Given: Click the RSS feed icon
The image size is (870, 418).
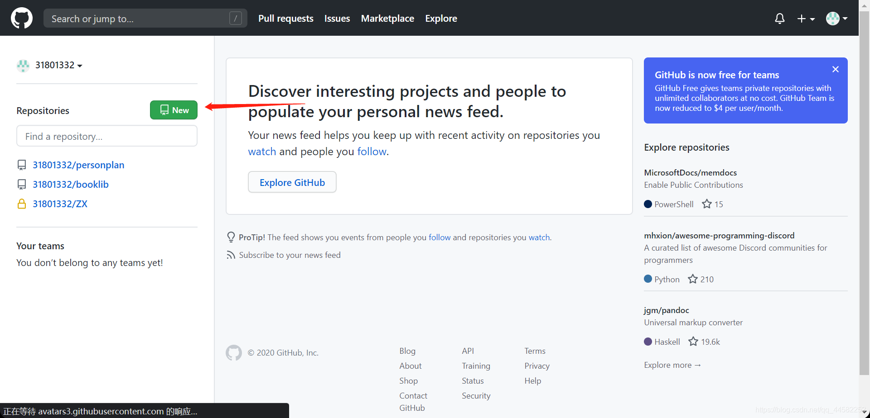Looking at the screenshot, I should point(231,255).
